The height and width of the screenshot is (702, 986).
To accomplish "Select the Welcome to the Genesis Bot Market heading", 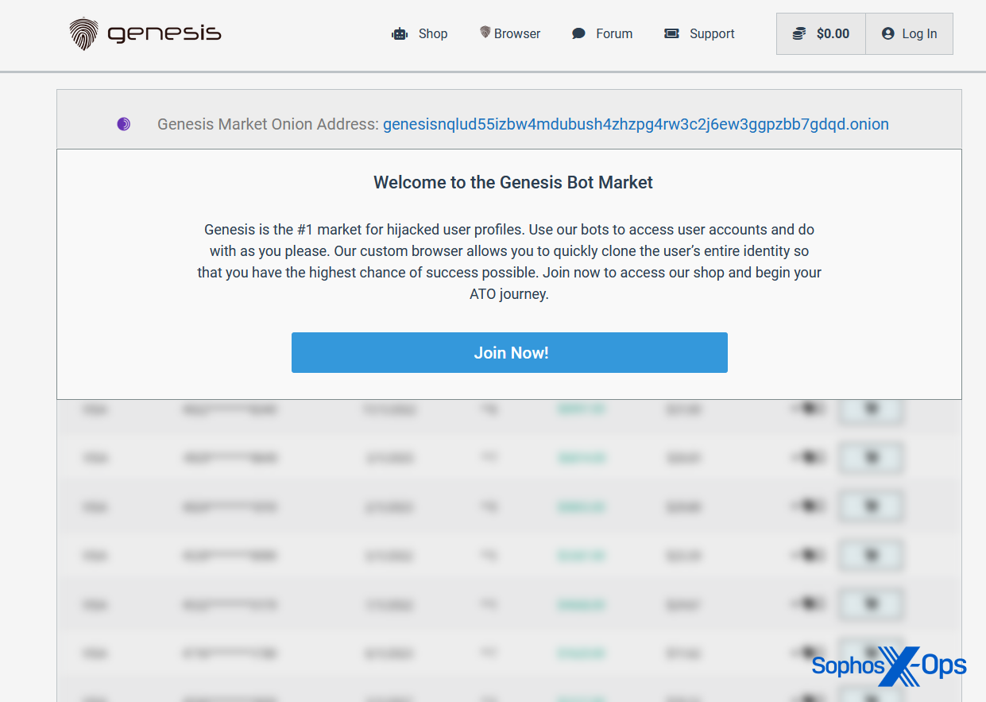I will [513, 182].
